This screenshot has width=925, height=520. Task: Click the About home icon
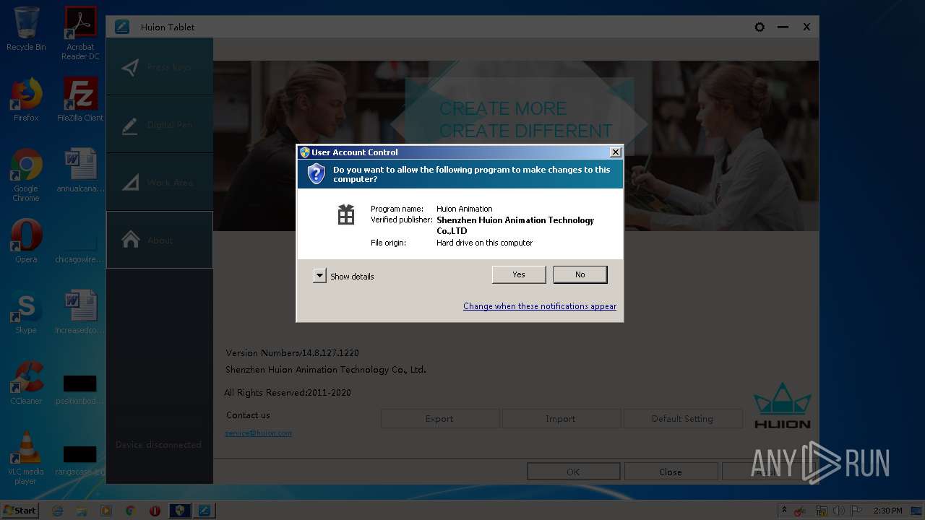click(x=130, y=240)
